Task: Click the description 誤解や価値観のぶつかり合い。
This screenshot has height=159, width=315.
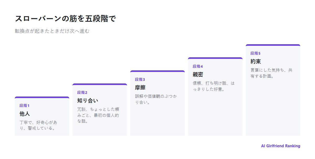Action: point(156,99)
